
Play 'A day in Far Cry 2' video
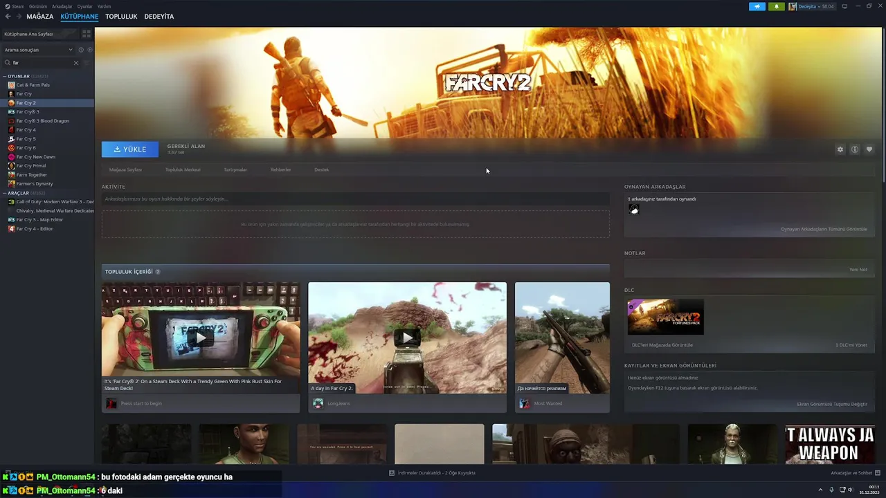(407, 338)
